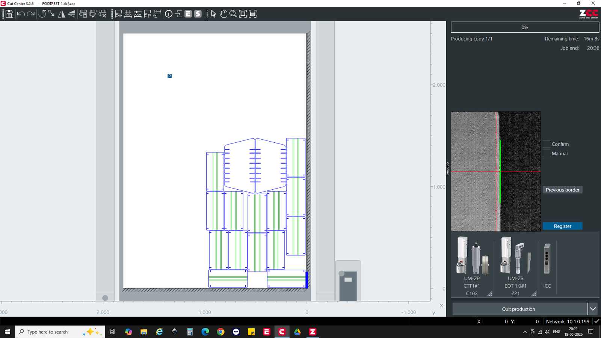Image resolution: width=601 pixels, height=338 pixels.
Task: Click the 0% production progress bar
Action: pyautogui.click(x=525, y=27)
